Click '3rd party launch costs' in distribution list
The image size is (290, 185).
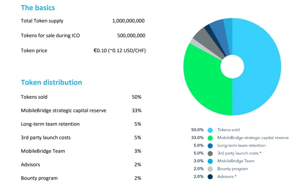46,138
